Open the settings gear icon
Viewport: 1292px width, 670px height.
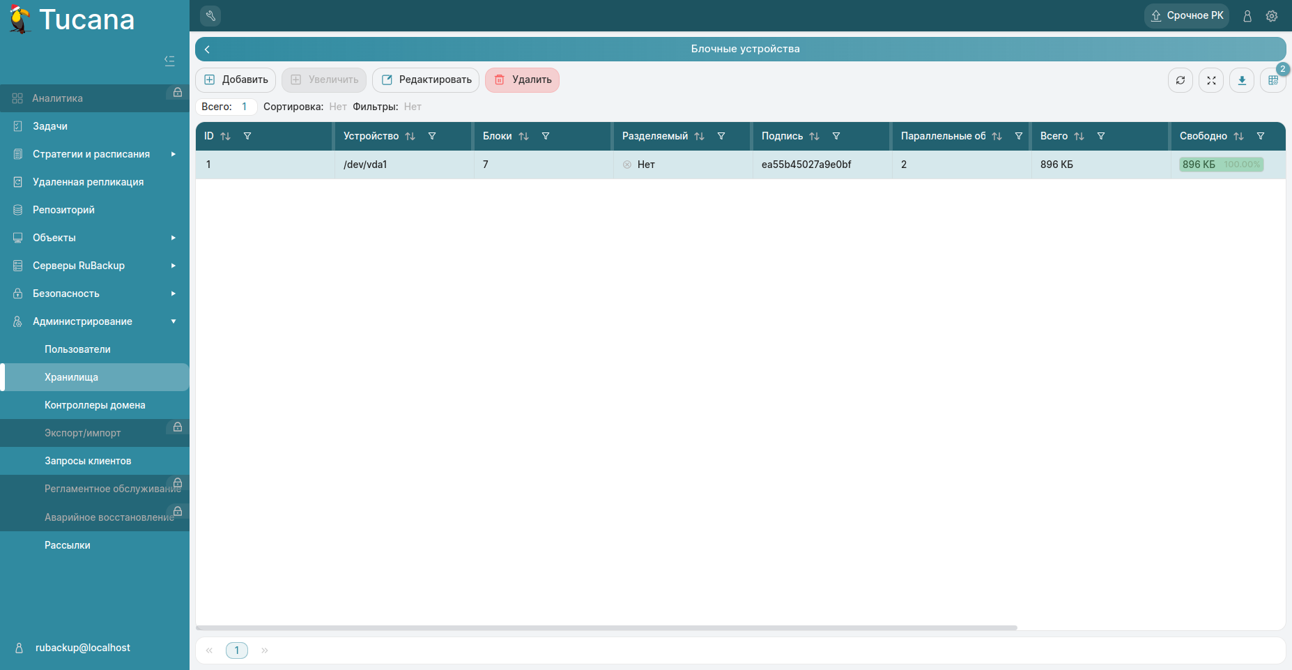tap(1272, 16)
